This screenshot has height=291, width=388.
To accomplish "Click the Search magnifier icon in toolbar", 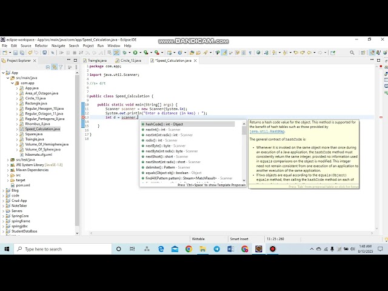I will (x=352, y=53).
